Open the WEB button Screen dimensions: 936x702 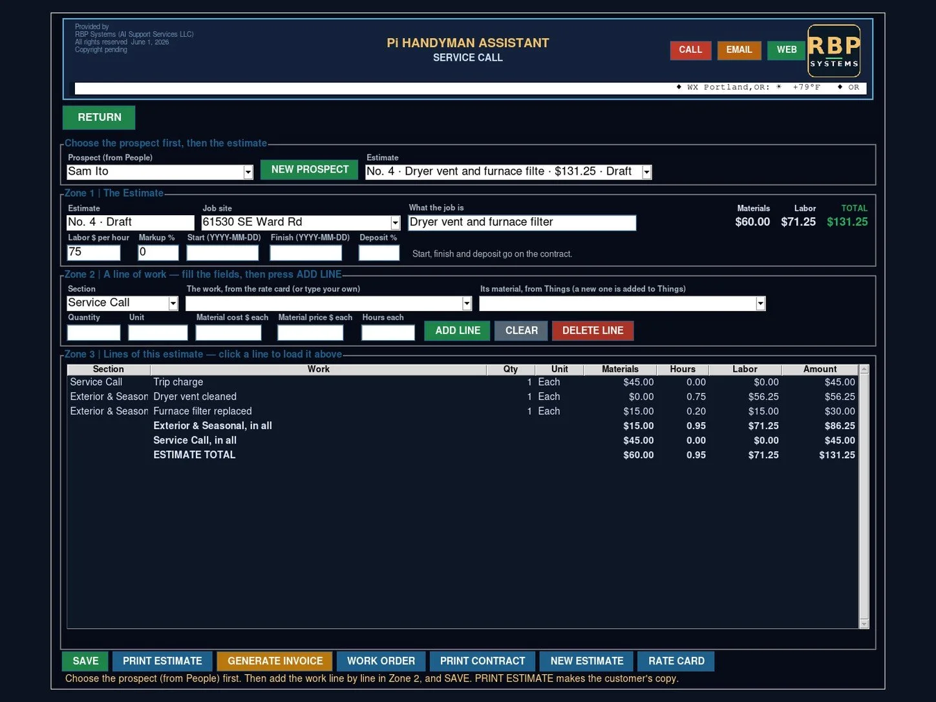787,50
